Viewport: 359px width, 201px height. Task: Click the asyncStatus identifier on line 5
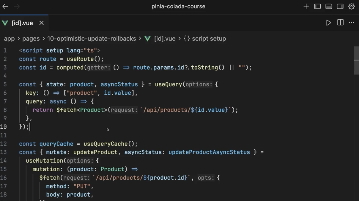119,84
